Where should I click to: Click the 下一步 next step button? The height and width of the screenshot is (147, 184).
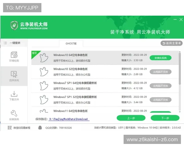pos(165,118)
